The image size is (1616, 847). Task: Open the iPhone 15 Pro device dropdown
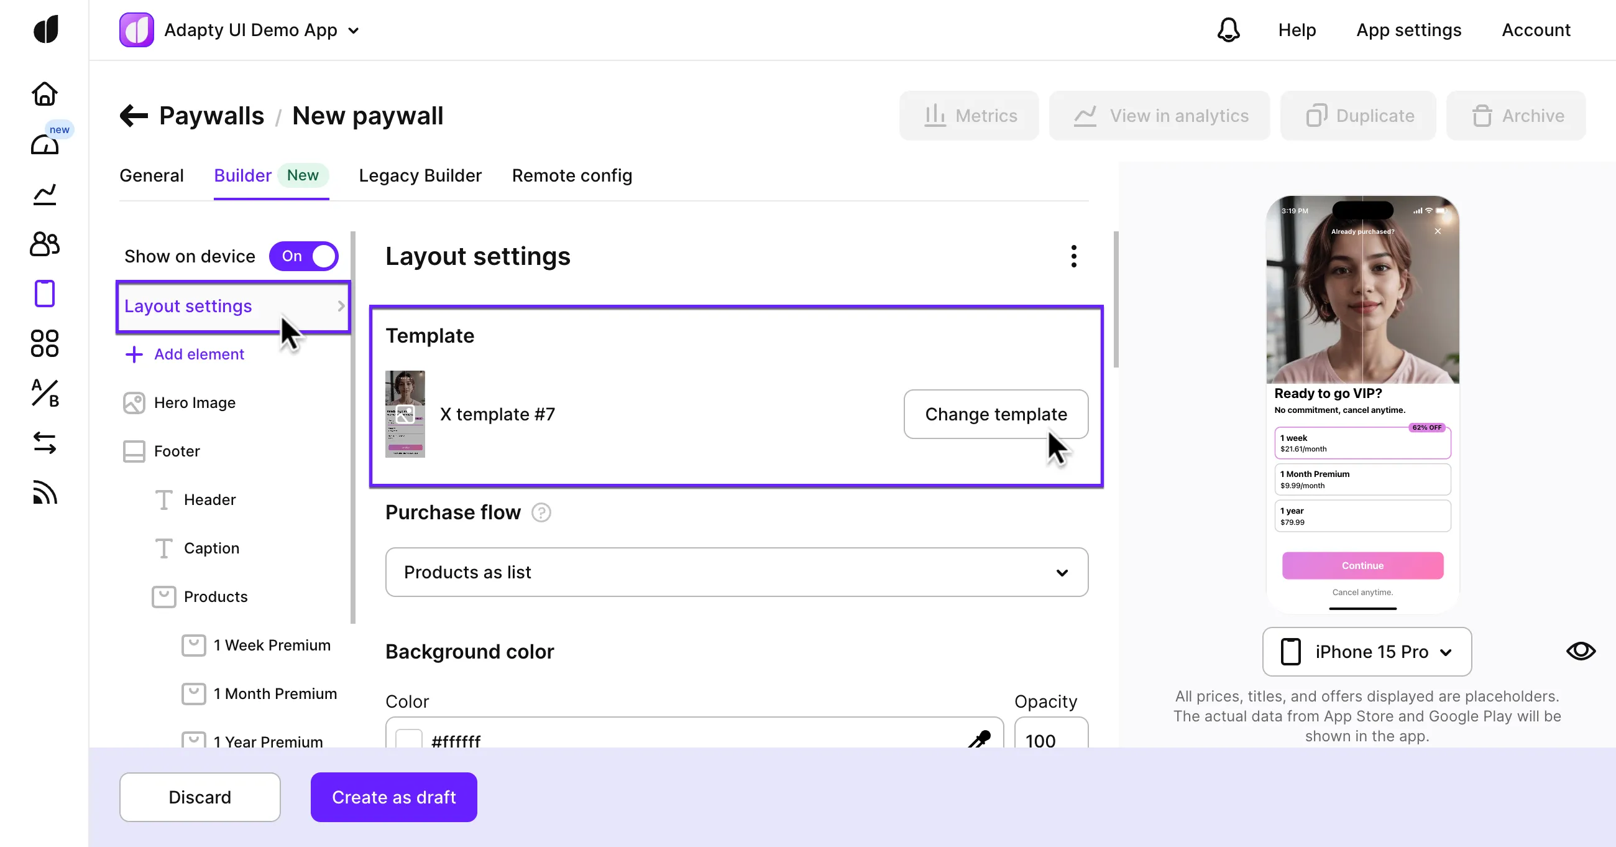tap(1366, 652)
